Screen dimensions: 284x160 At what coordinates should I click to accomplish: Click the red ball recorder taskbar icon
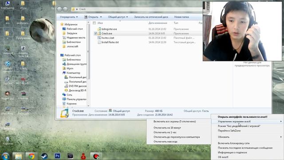click(x=96, y=156)
